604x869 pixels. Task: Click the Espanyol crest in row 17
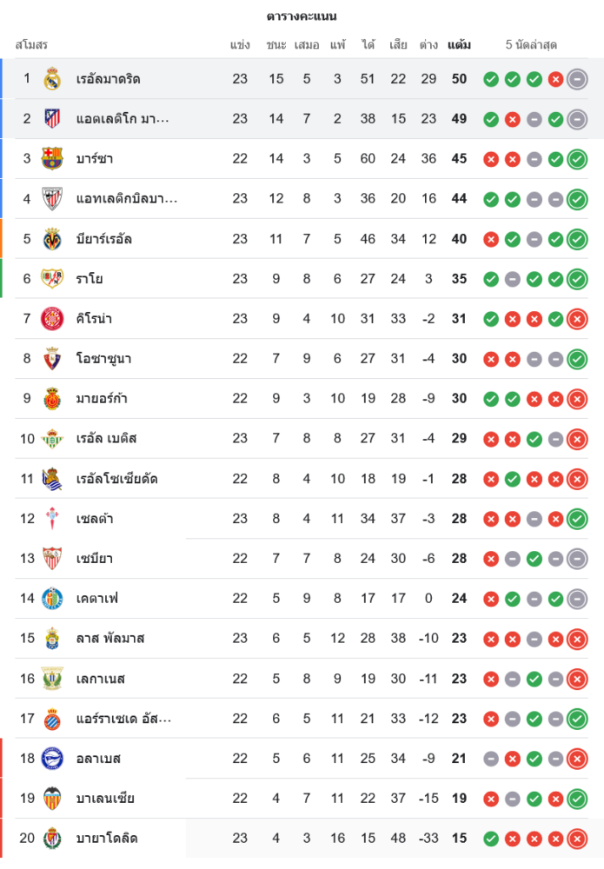coord(52,719)
